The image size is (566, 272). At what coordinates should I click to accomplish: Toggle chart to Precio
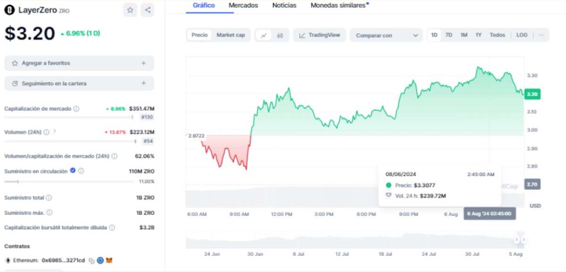click(200, 35)
